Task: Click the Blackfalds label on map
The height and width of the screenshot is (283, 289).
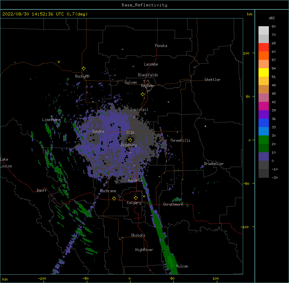Action: (148, 75)
